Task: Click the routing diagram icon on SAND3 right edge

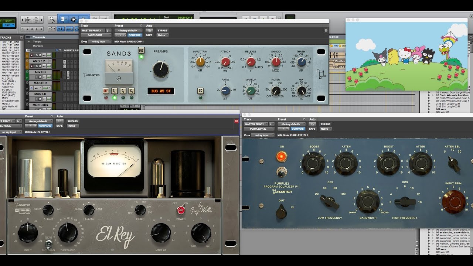Action: coord(321,74)
